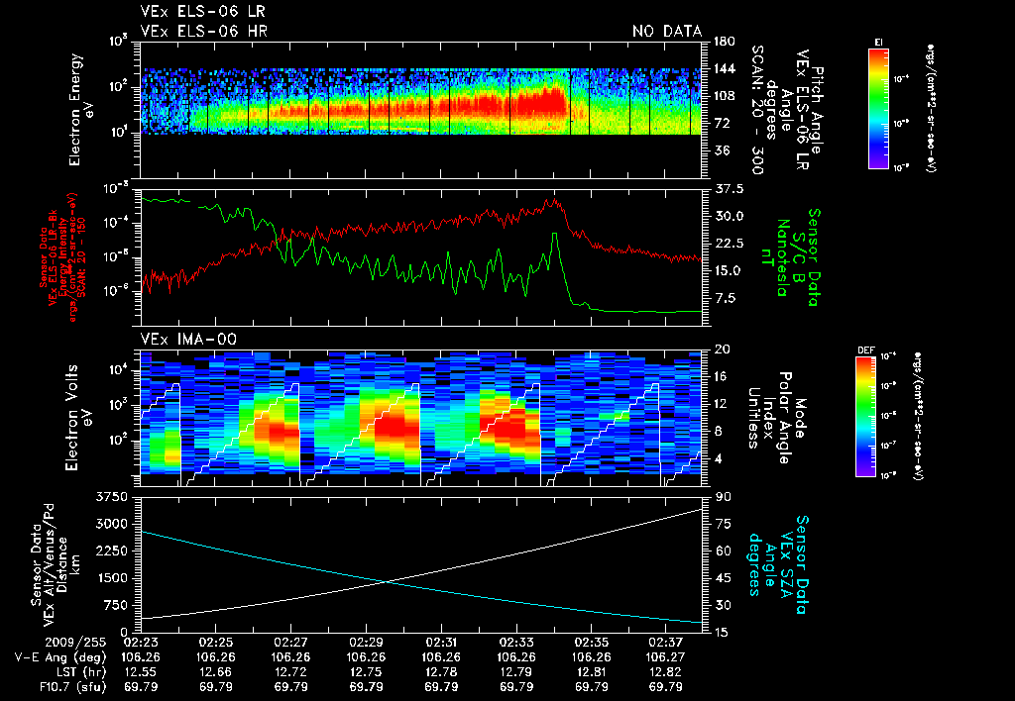Click the El spectrogram color bar

pos(878,109)
